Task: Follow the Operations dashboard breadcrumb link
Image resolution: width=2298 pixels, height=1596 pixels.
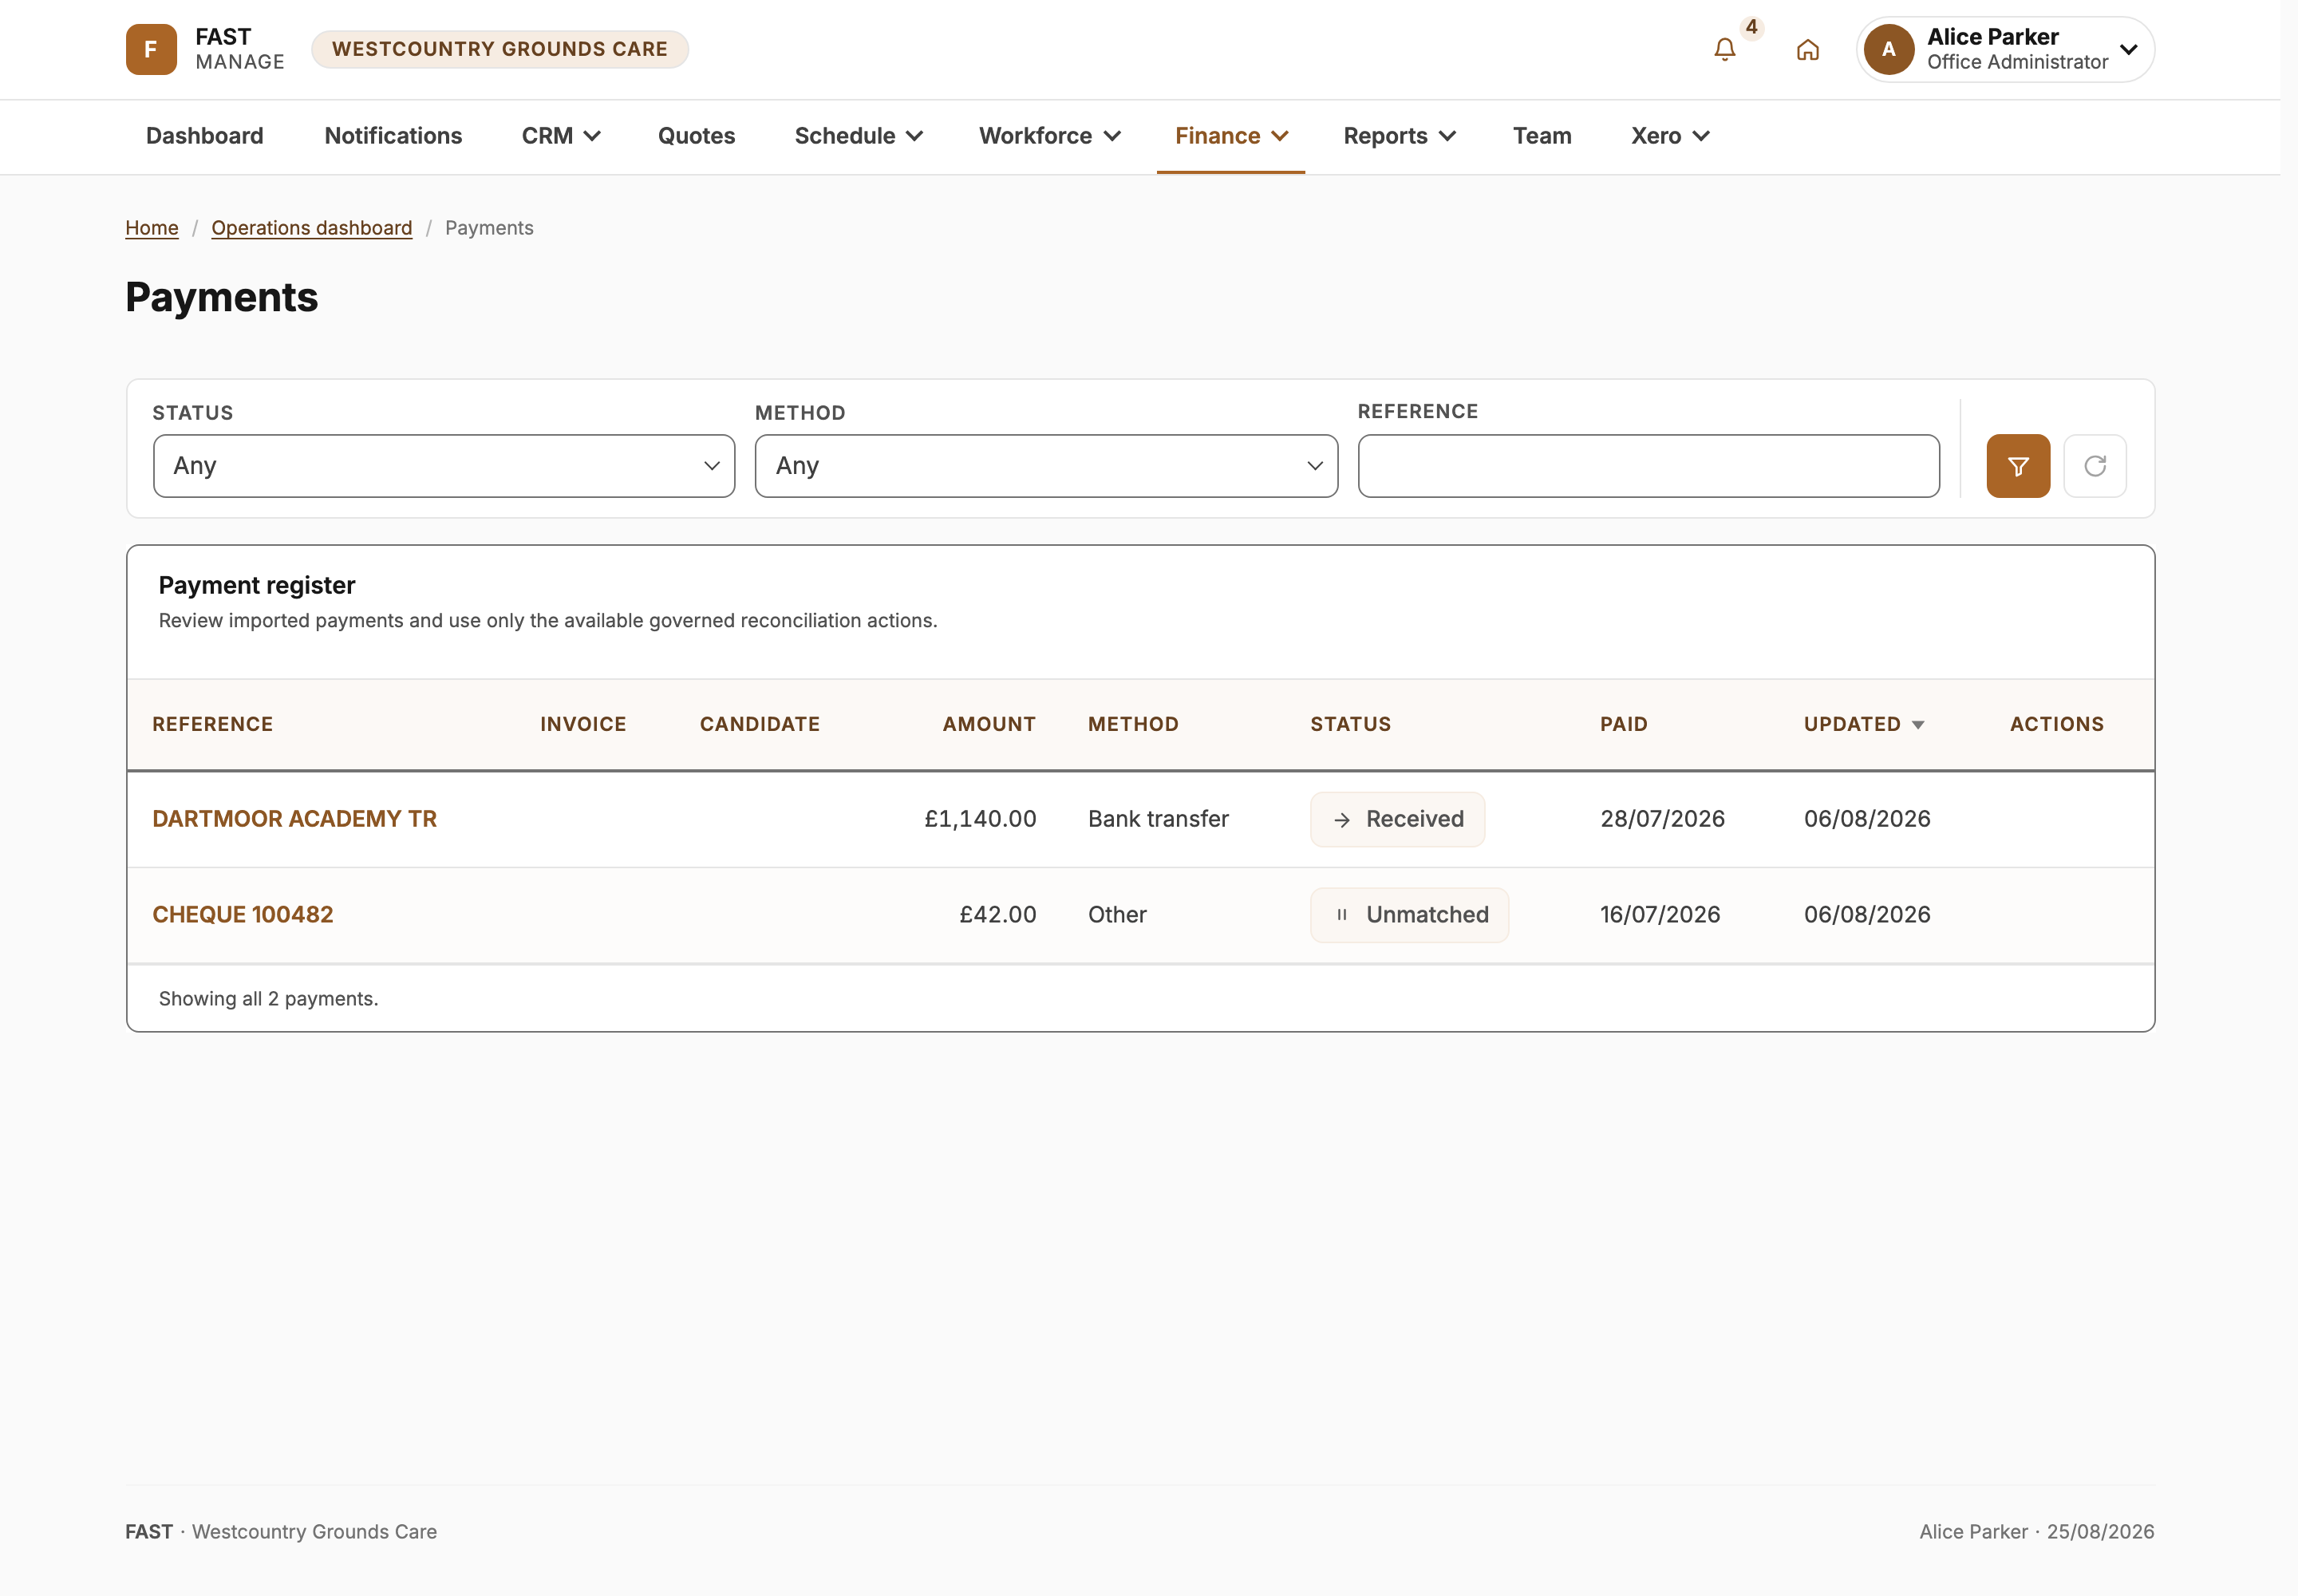Action: pyautogui.click(x=312, y=228)
